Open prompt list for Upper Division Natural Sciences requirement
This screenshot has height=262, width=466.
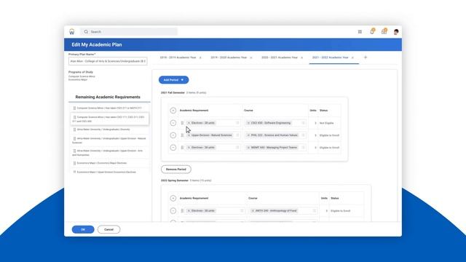point(237,135)
